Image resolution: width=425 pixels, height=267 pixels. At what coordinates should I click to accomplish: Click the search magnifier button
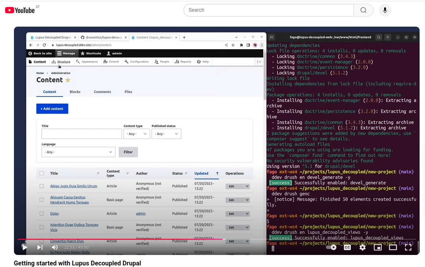(x=363, y=10)
